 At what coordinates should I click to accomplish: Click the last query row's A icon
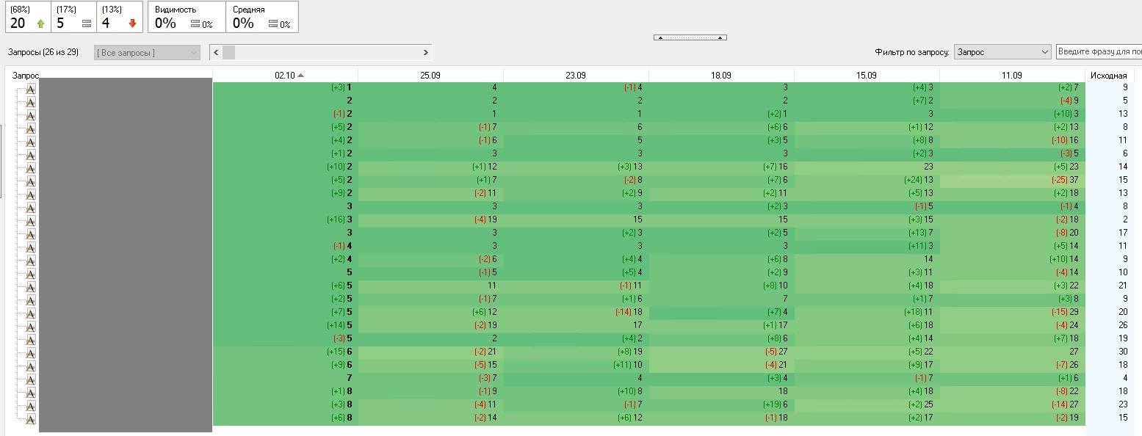tap(31, 419)
